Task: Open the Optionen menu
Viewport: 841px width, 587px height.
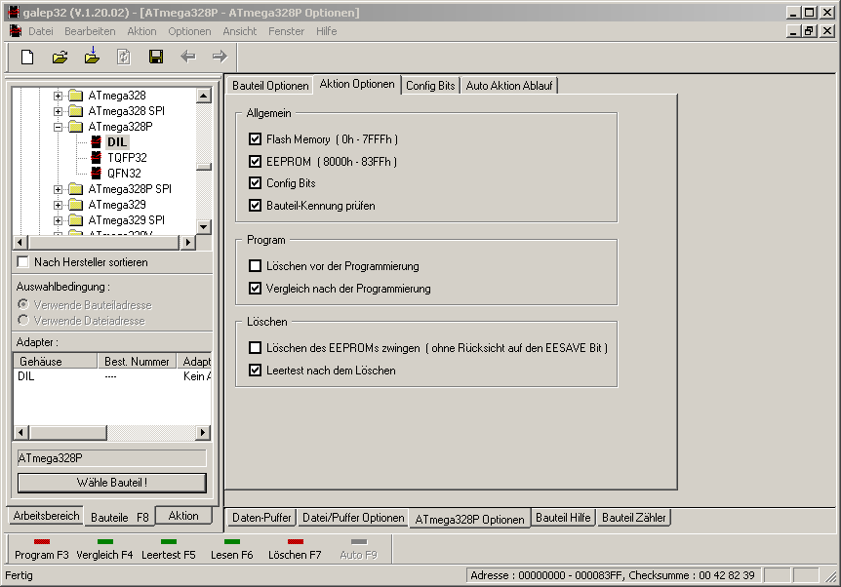Action: tap(189, 31)
